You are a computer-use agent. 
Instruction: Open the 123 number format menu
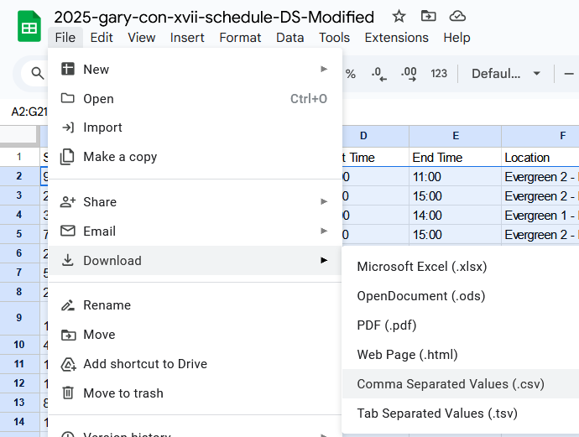coord(439,74)
